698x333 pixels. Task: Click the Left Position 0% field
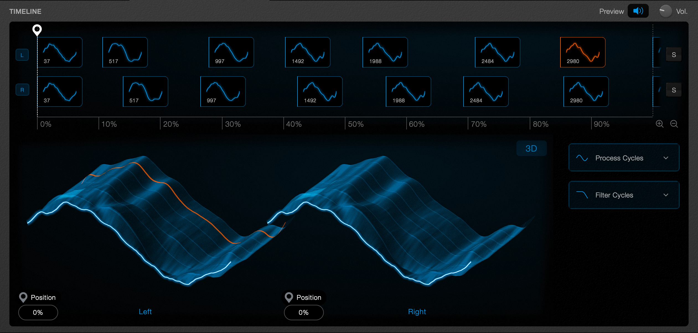tap(38, 313)
